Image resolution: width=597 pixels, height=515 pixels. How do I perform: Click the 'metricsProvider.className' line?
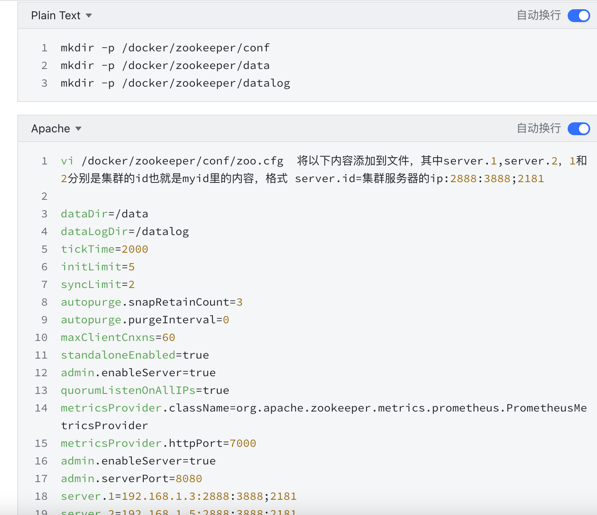pyautogui.click(x=324, y=417)
